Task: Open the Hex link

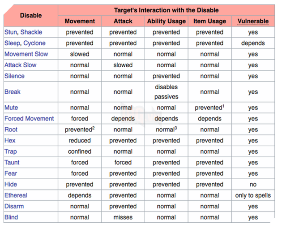Action: coord(10,140)
